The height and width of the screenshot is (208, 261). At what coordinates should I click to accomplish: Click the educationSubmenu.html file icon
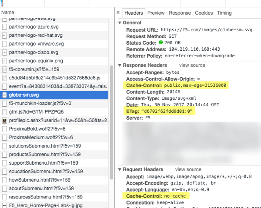pos(4,172)
